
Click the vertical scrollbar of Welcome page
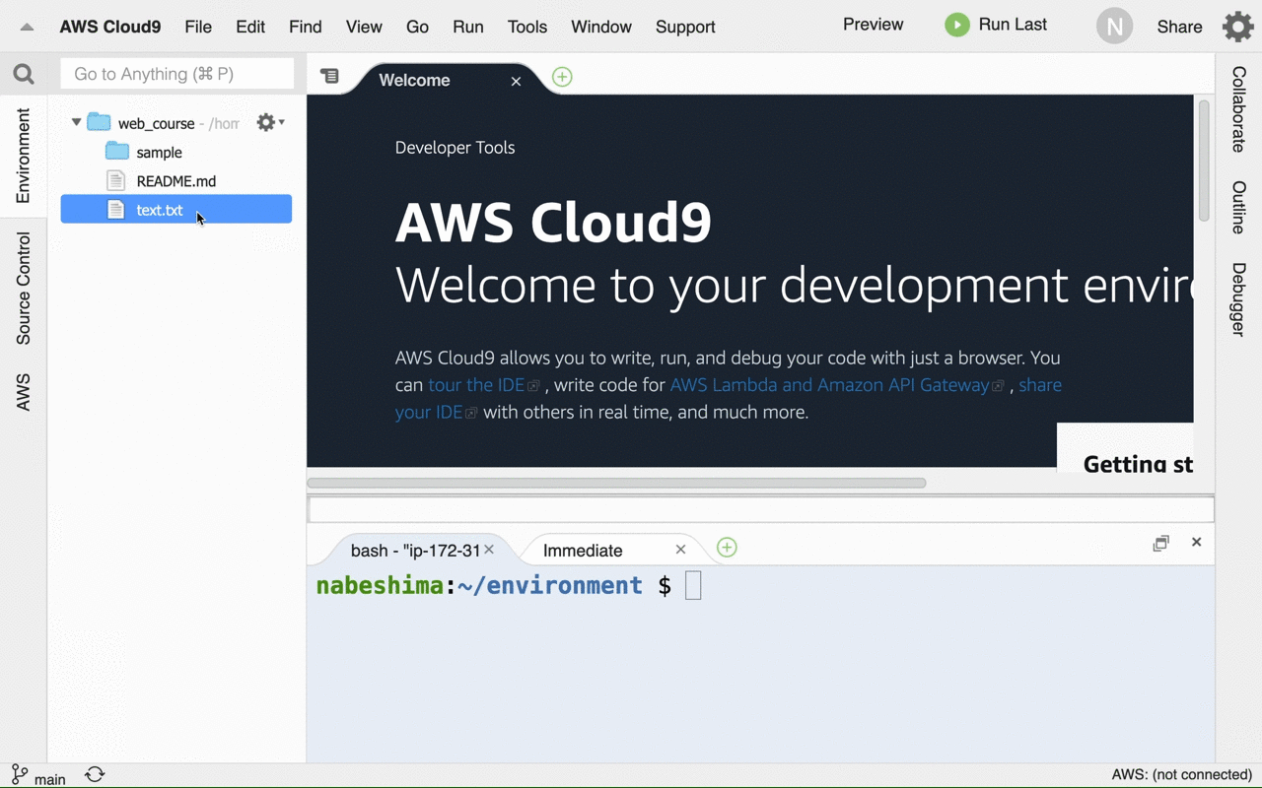pyautogui.click(x=1204, y=161)
